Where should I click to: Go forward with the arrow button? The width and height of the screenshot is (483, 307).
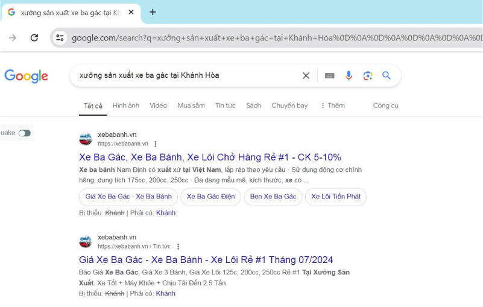coord(13,38)
